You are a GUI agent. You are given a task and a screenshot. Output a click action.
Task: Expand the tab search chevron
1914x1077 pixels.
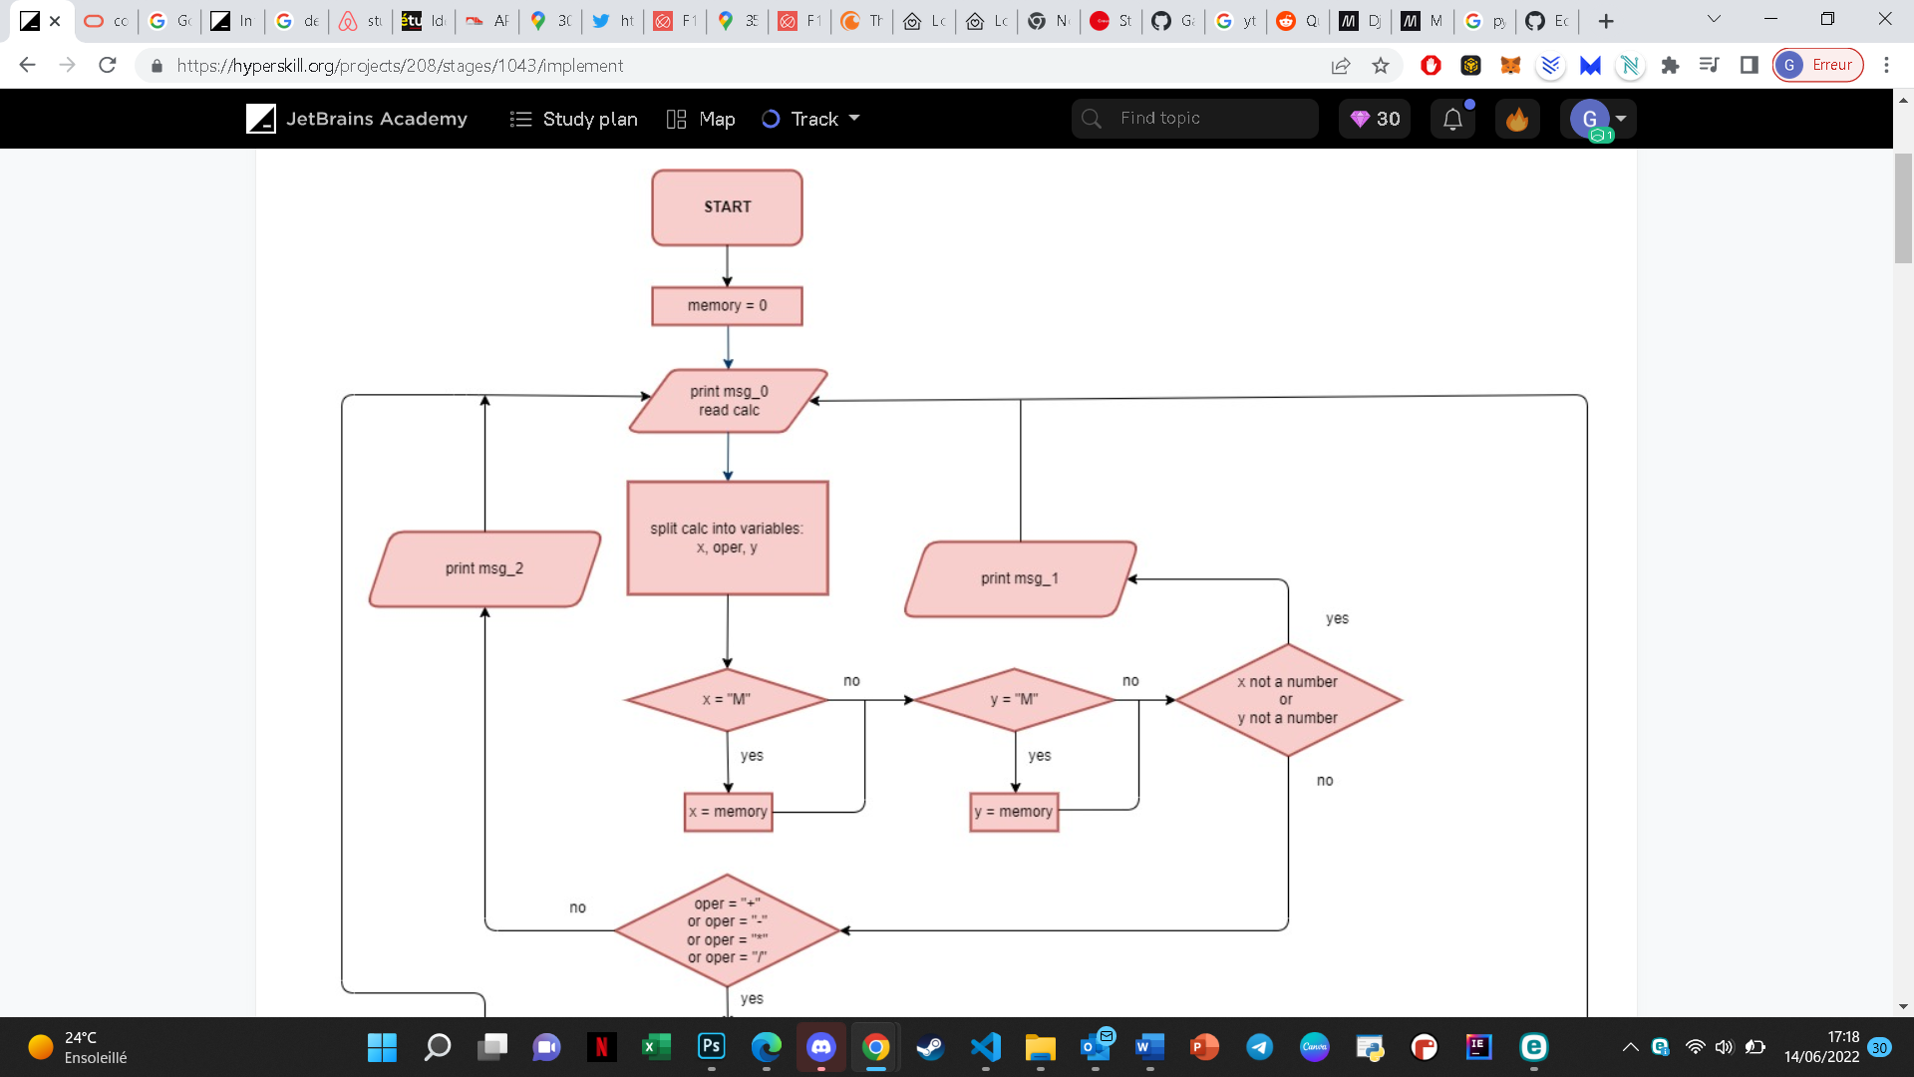[1714, 19]
